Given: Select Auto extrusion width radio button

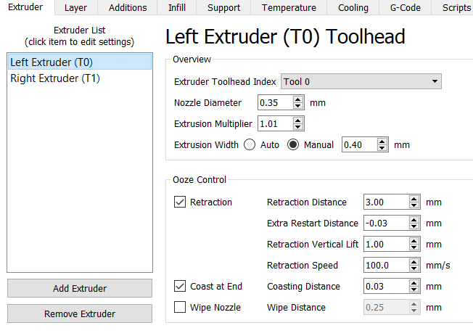Looking at the screenshot, I should click(250, 145).
